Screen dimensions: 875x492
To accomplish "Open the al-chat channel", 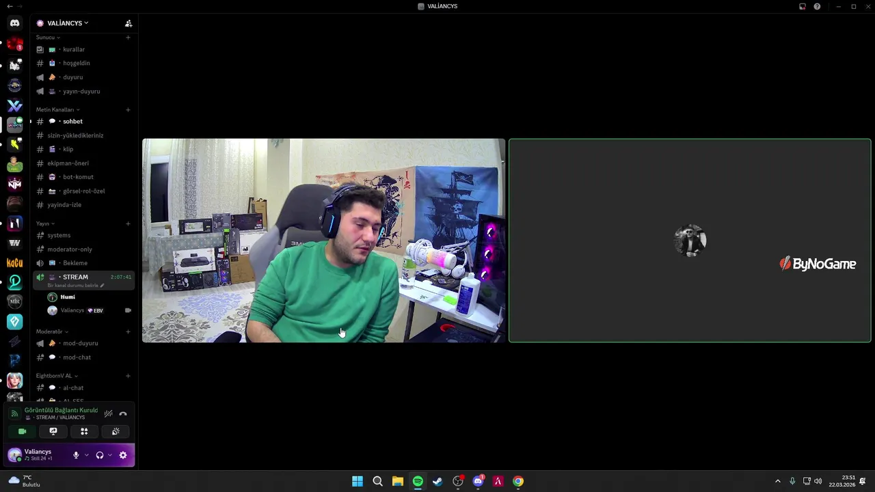I will point(83,387).
